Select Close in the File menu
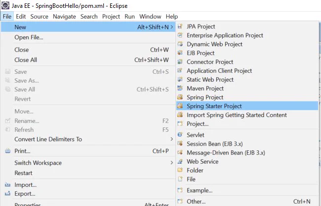 [x=88, y=50]
